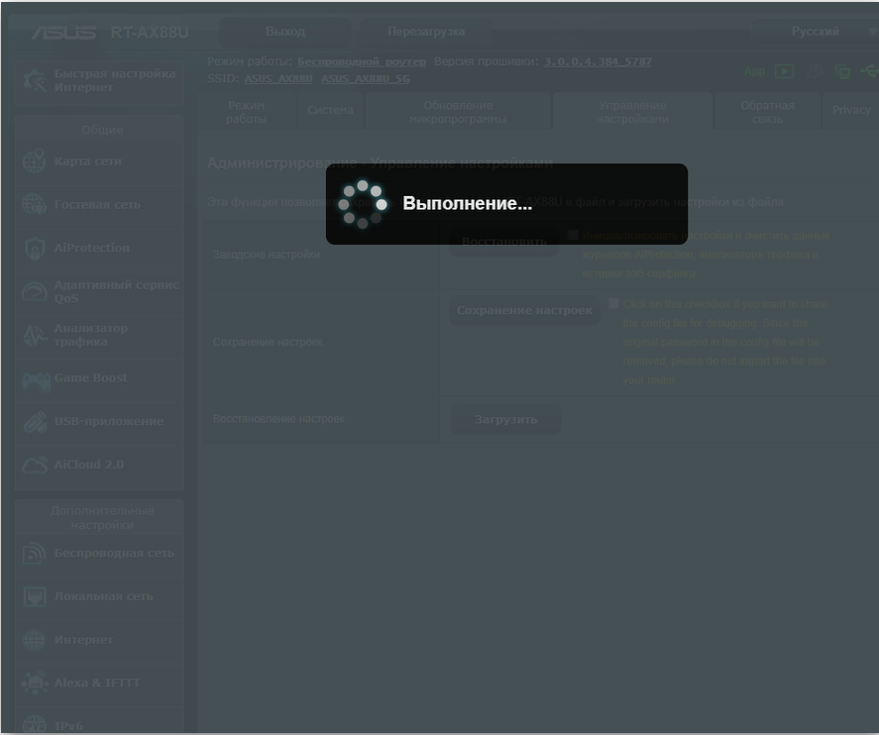Click the Восстановить factory reset button
This screenshot has height=735, width=879.
[x=504, y=242]
